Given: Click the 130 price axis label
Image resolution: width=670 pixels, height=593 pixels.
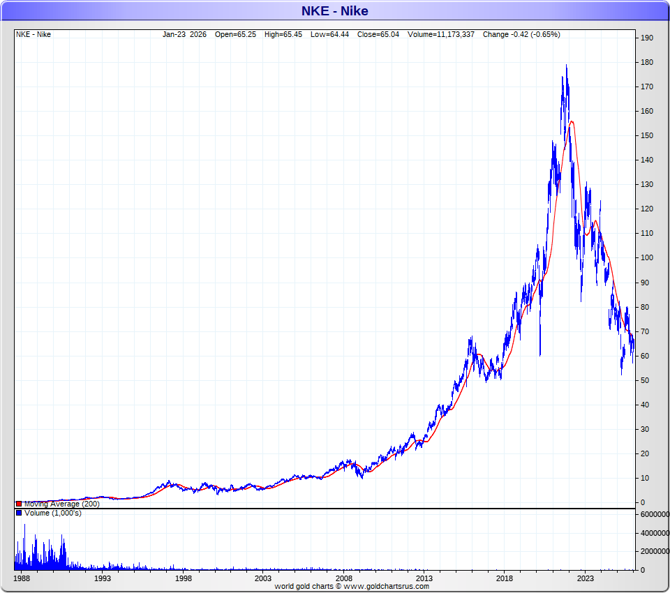Looking at the screenshot, I should pos(647,185).
